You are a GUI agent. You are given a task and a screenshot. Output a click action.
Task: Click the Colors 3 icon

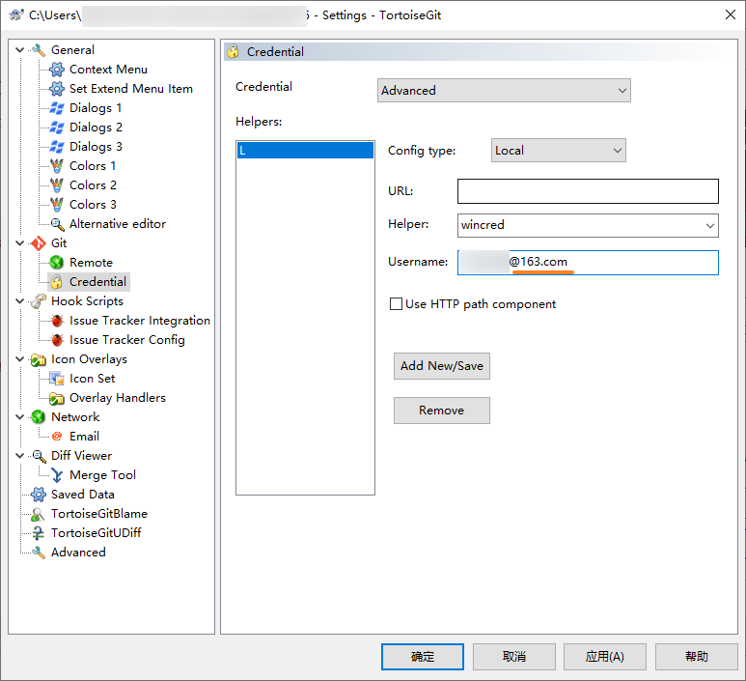click(57, 205)
